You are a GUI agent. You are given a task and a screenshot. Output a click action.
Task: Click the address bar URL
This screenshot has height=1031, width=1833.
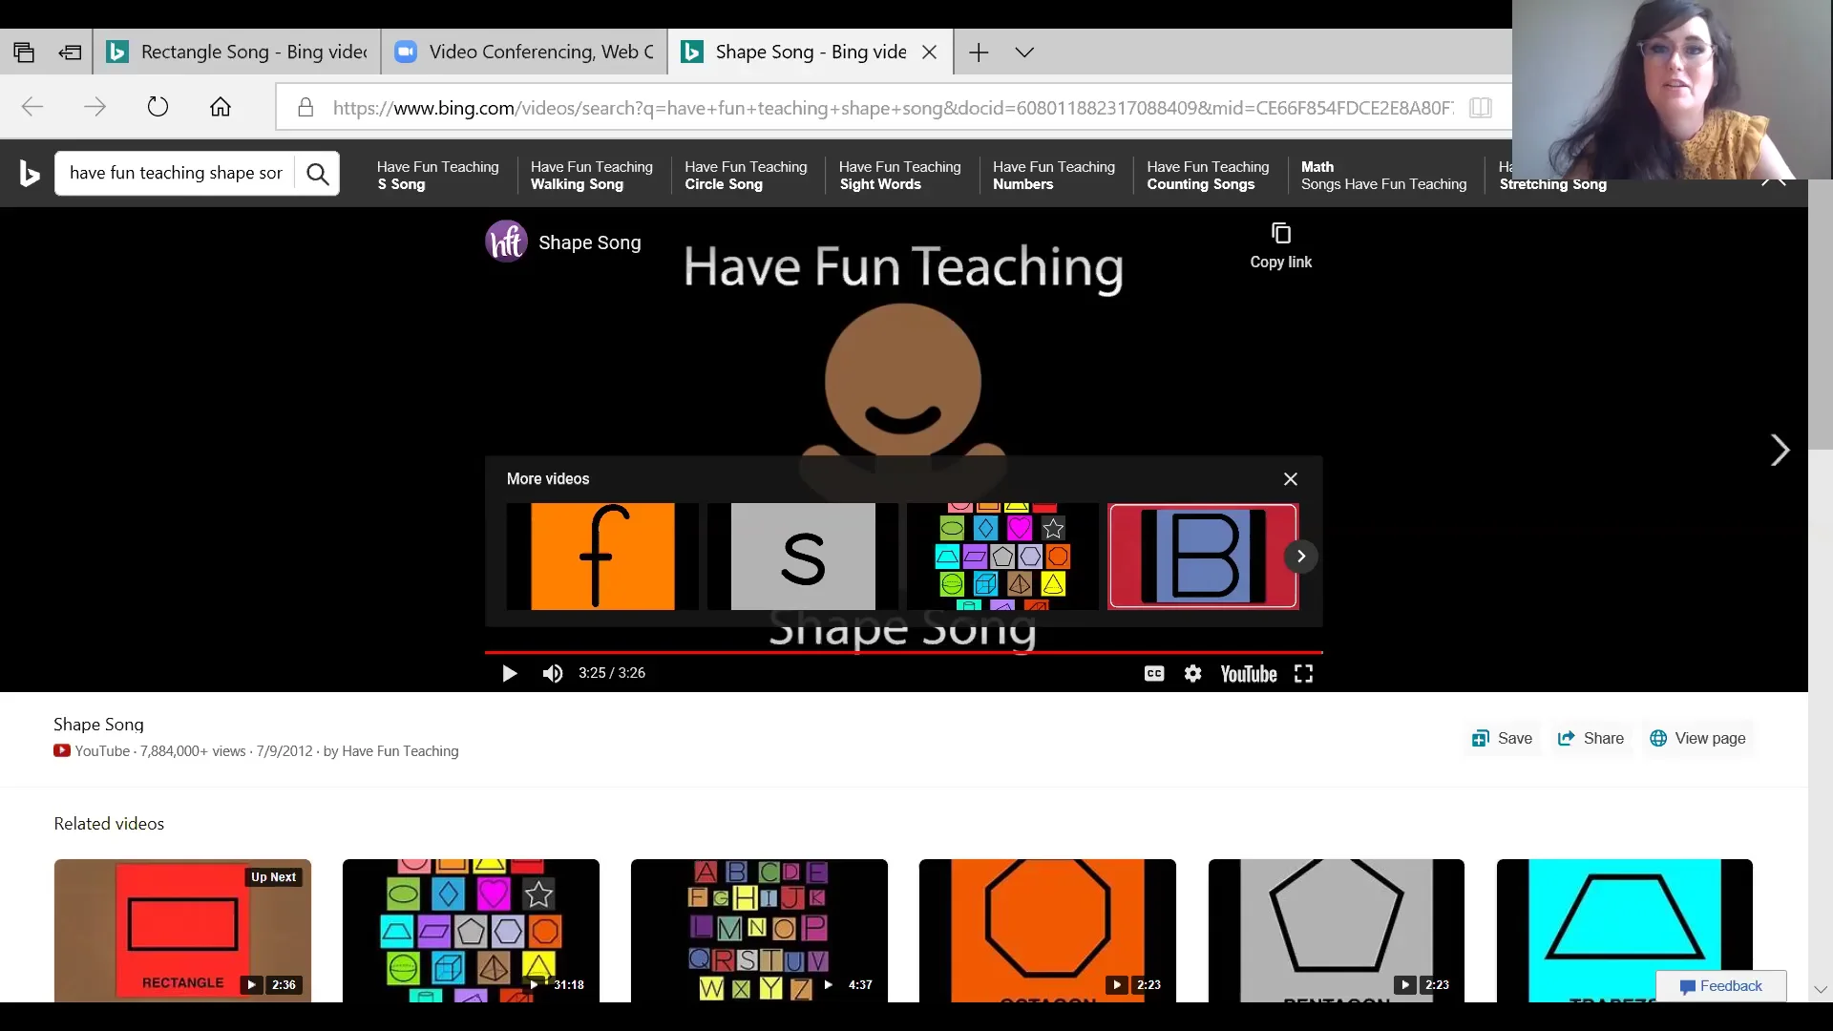[x=892, y=108]
